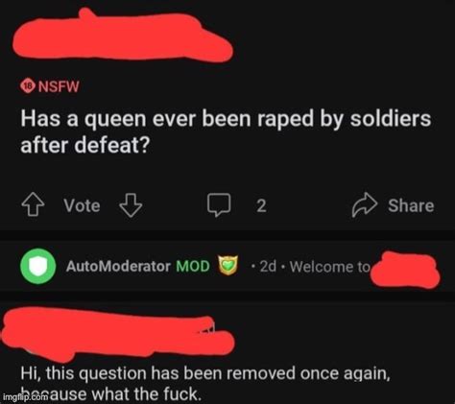This screenshot has height=404, width=455.
Task: Click the red 18 age-restriction icon
Action: tap(28, 86)
